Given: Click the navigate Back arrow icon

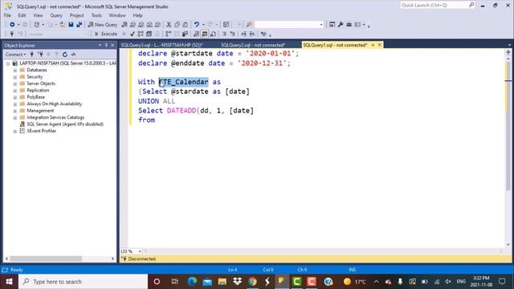Looking at the screenshot, I should tap(12, 25).
